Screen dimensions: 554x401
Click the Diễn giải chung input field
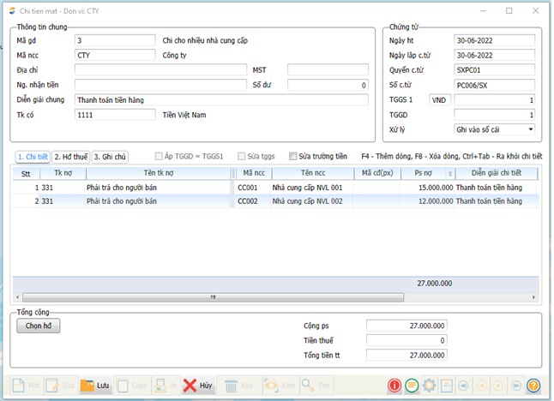[x=221, y=99]
